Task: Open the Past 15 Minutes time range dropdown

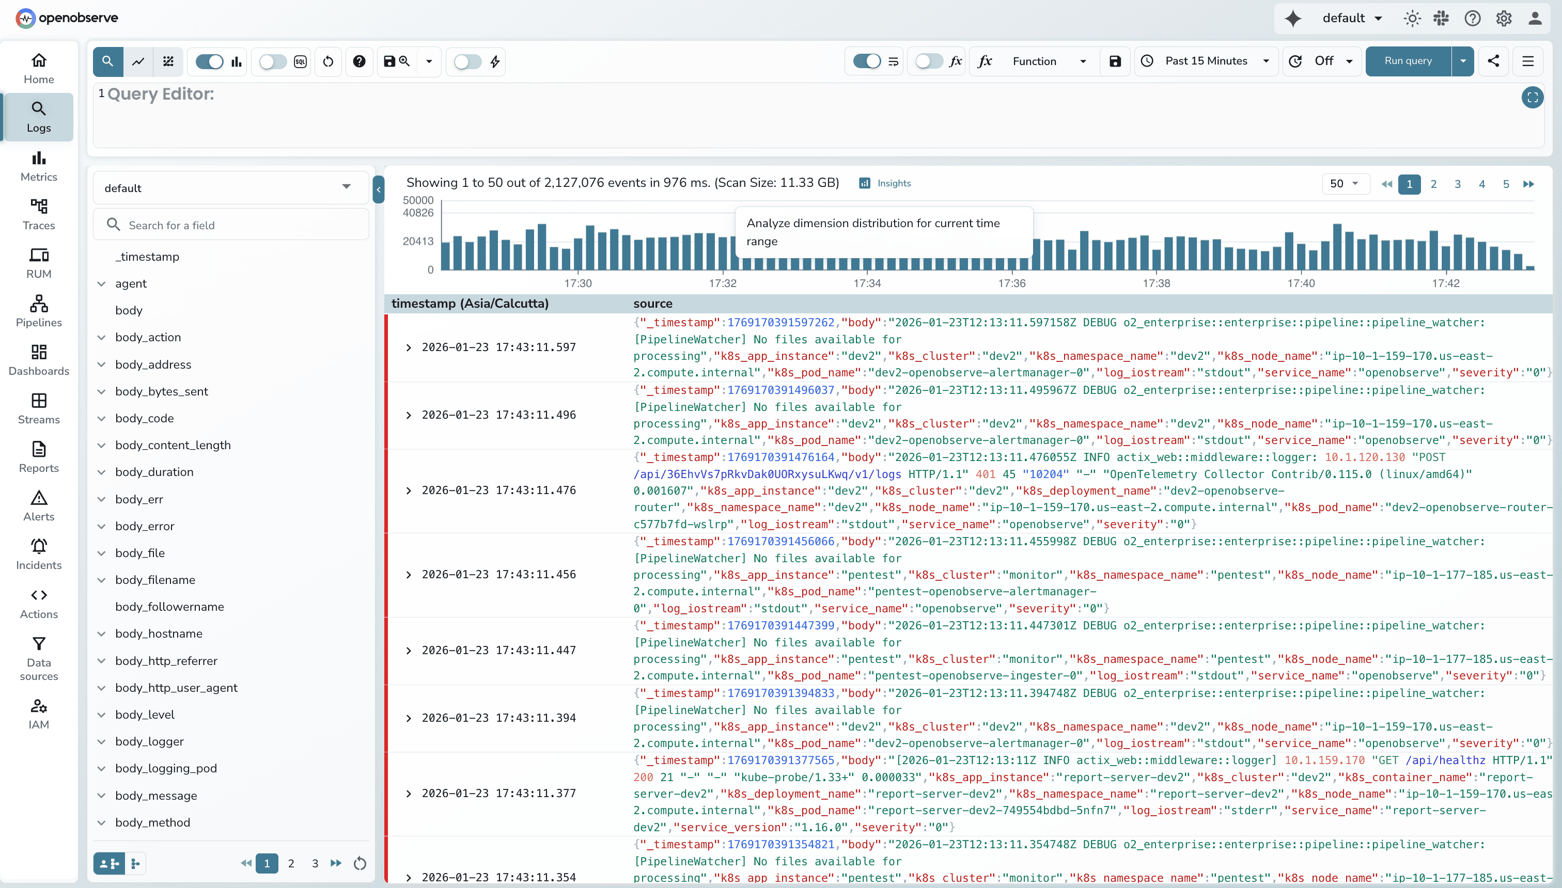Action: pyautogui.click(x=1205, y=61)
